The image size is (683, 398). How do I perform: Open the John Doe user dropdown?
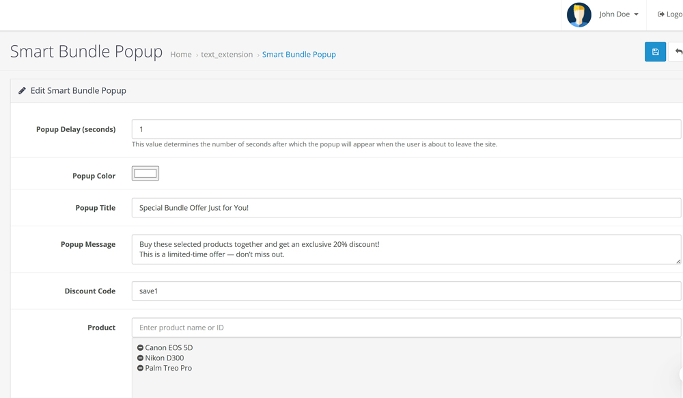point(618,14)
